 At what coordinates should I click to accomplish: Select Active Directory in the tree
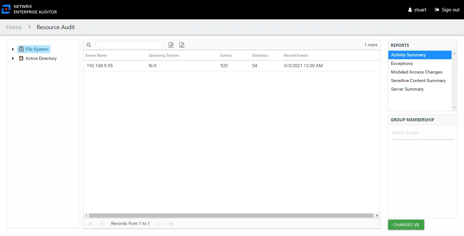click(x=41, y=58)
